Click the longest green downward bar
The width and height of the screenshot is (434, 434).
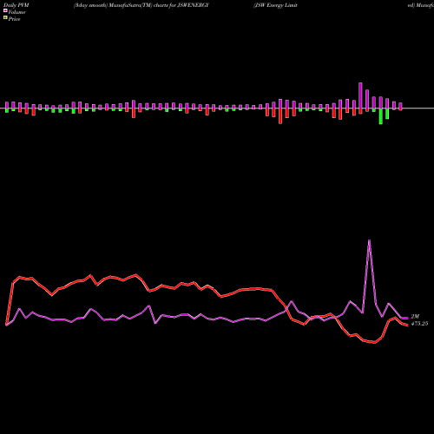381,116
